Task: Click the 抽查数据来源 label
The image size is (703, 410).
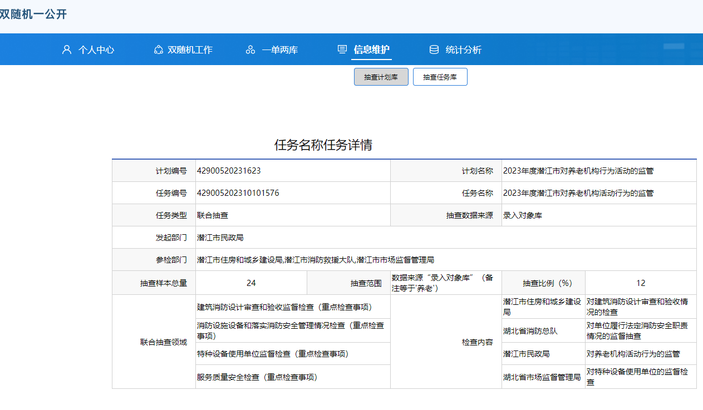Action: [470, 215]
